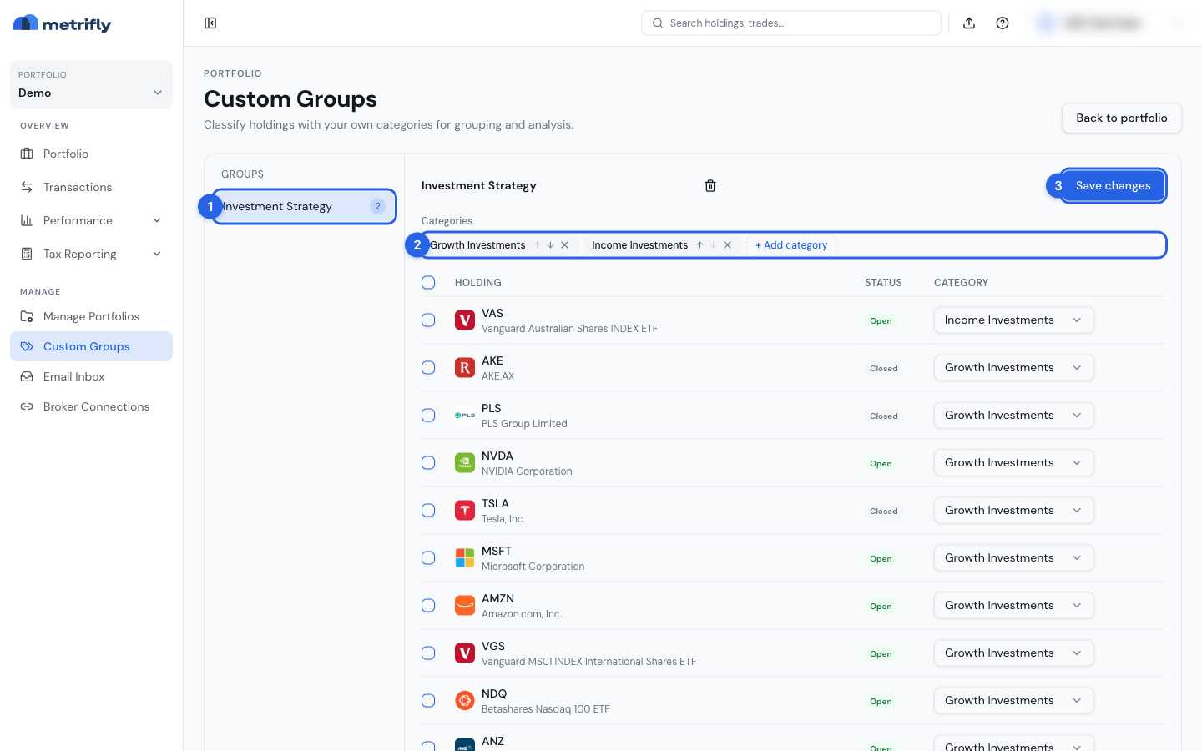Click the VAS Vanguard logo icon
This screenshot has height=751, width=1202.
[465, 320]
